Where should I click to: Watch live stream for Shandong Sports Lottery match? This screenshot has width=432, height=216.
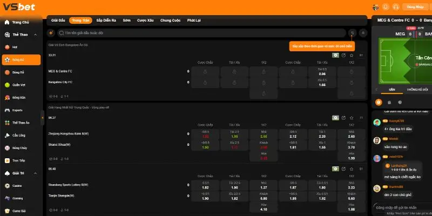tap(335, 169)
